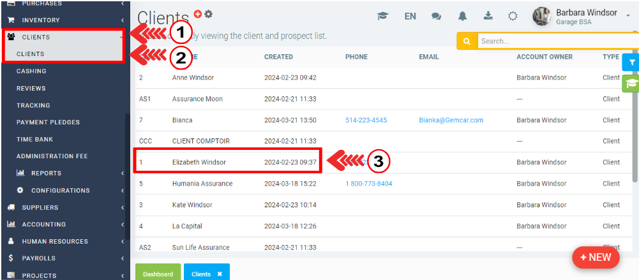
Task: Switch to the green Dashboard tab
Action: 158,274
